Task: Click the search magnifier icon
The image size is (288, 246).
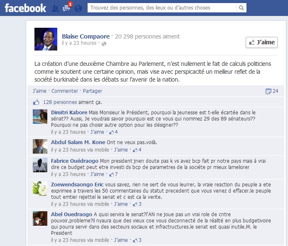Action: coord(242,8)
